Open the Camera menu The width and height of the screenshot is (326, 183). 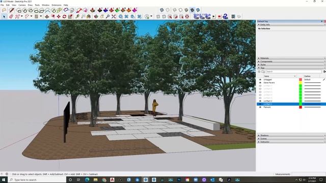[22, 5]
